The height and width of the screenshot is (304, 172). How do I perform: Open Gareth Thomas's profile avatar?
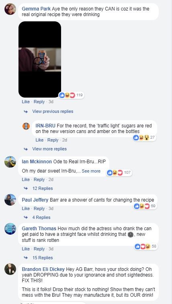pyautogui.click(x=10, y=229)
